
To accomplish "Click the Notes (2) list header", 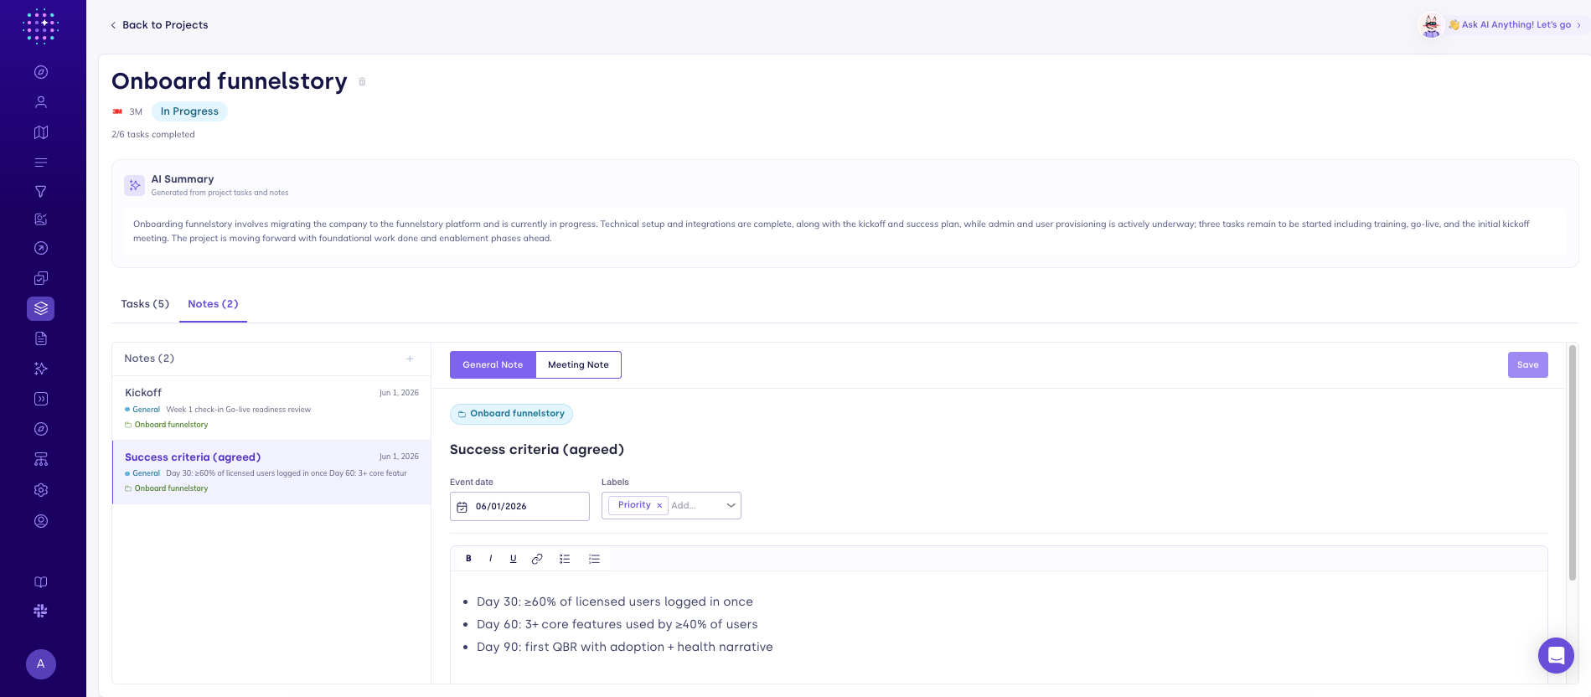I will tap(149, 359).
